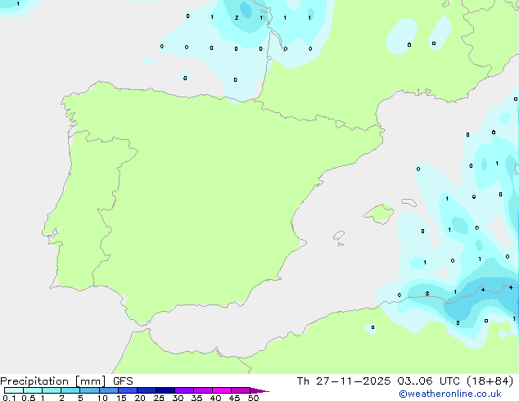The image size is (519, 401).
Task: Click the "Precipitation [mm]" title text
Action: (x=53, y=381)
